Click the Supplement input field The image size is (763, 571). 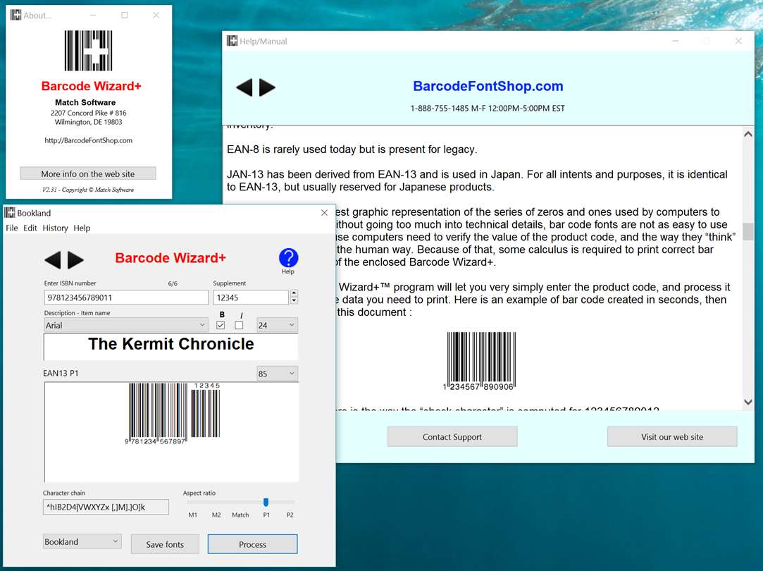[251, 297]
